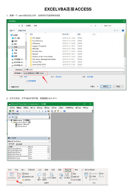Open COM Add-ins (COM 加载项) icon
The image size is (136, 193).
point(52,175)
